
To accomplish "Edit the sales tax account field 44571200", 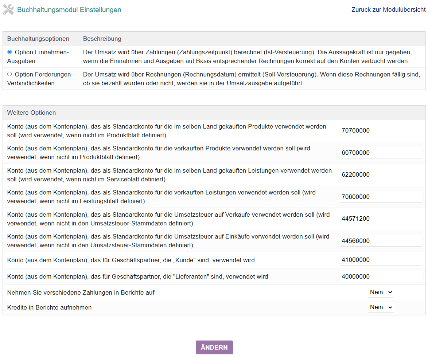I will coord(381,219).
